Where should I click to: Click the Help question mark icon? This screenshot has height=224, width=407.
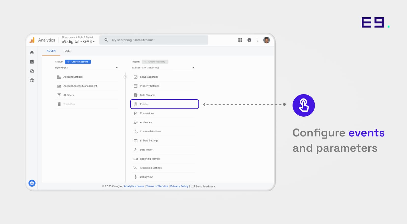tap(249, 40)
